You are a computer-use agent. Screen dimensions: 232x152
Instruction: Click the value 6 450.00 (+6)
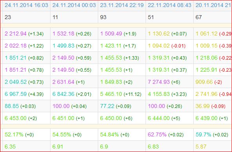pos(116,118)
